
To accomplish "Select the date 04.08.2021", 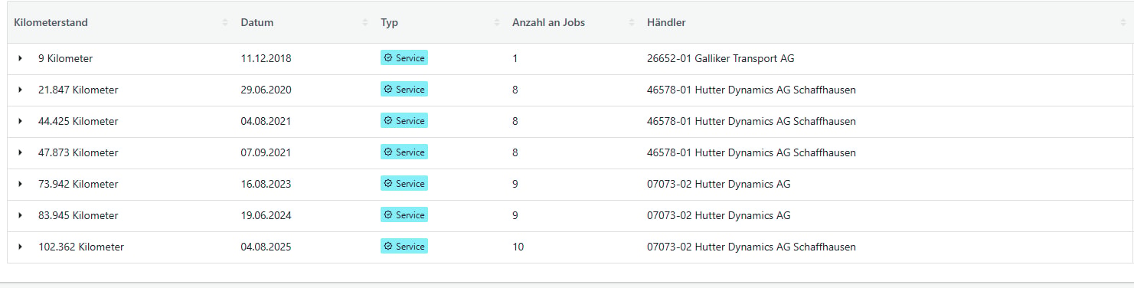I will 266,121.
